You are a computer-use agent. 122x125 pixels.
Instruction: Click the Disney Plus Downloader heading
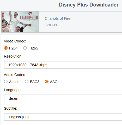(89, 5)
